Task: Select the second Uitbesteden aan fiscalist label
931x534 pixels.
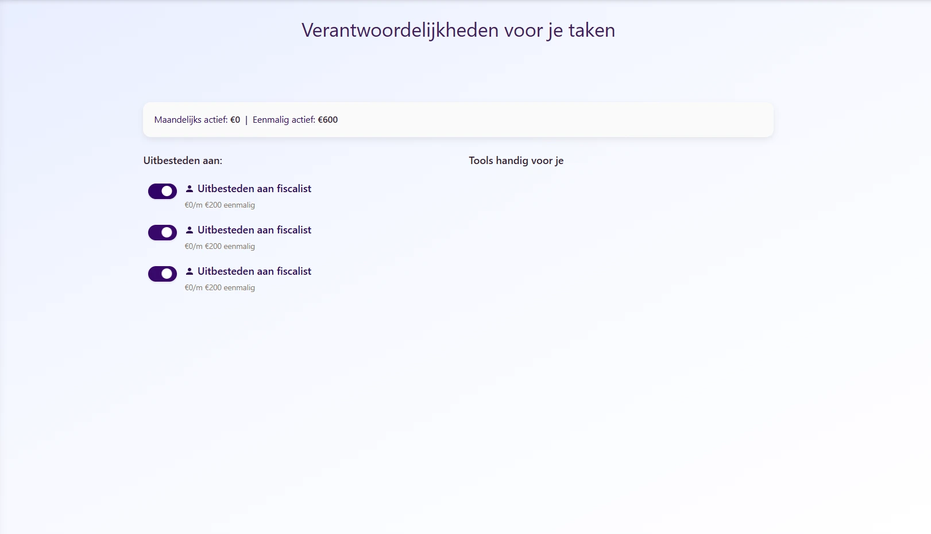Action: click(x=254, y=230)
